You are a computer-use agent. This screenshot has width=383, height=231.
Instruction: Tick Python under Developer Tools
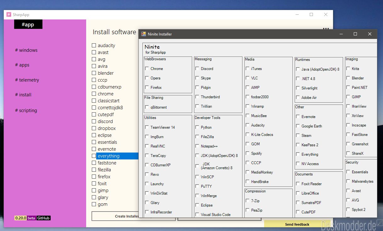tap(197, 127)
